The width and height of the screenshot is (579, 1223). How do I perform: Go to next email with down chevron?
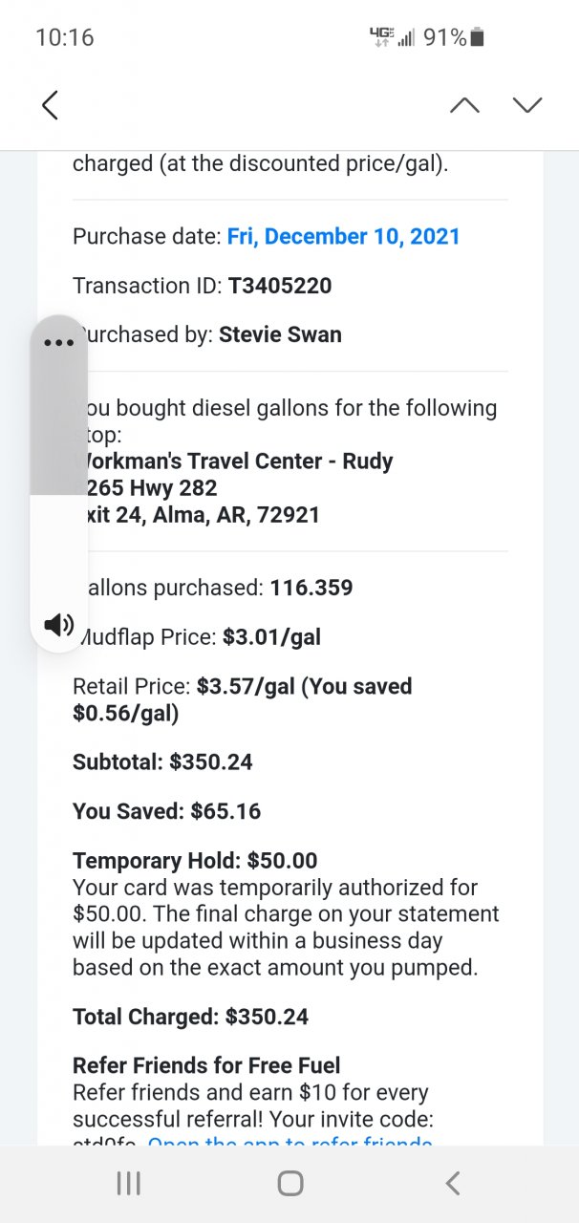tap(527, 105)
